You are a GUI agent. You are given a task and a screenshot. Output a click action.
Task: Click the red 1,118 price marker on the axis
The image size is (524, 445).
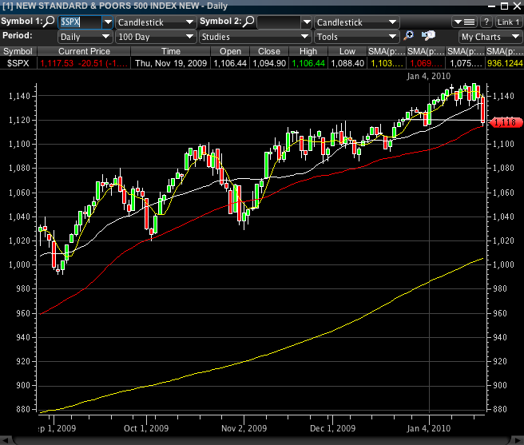503,122
